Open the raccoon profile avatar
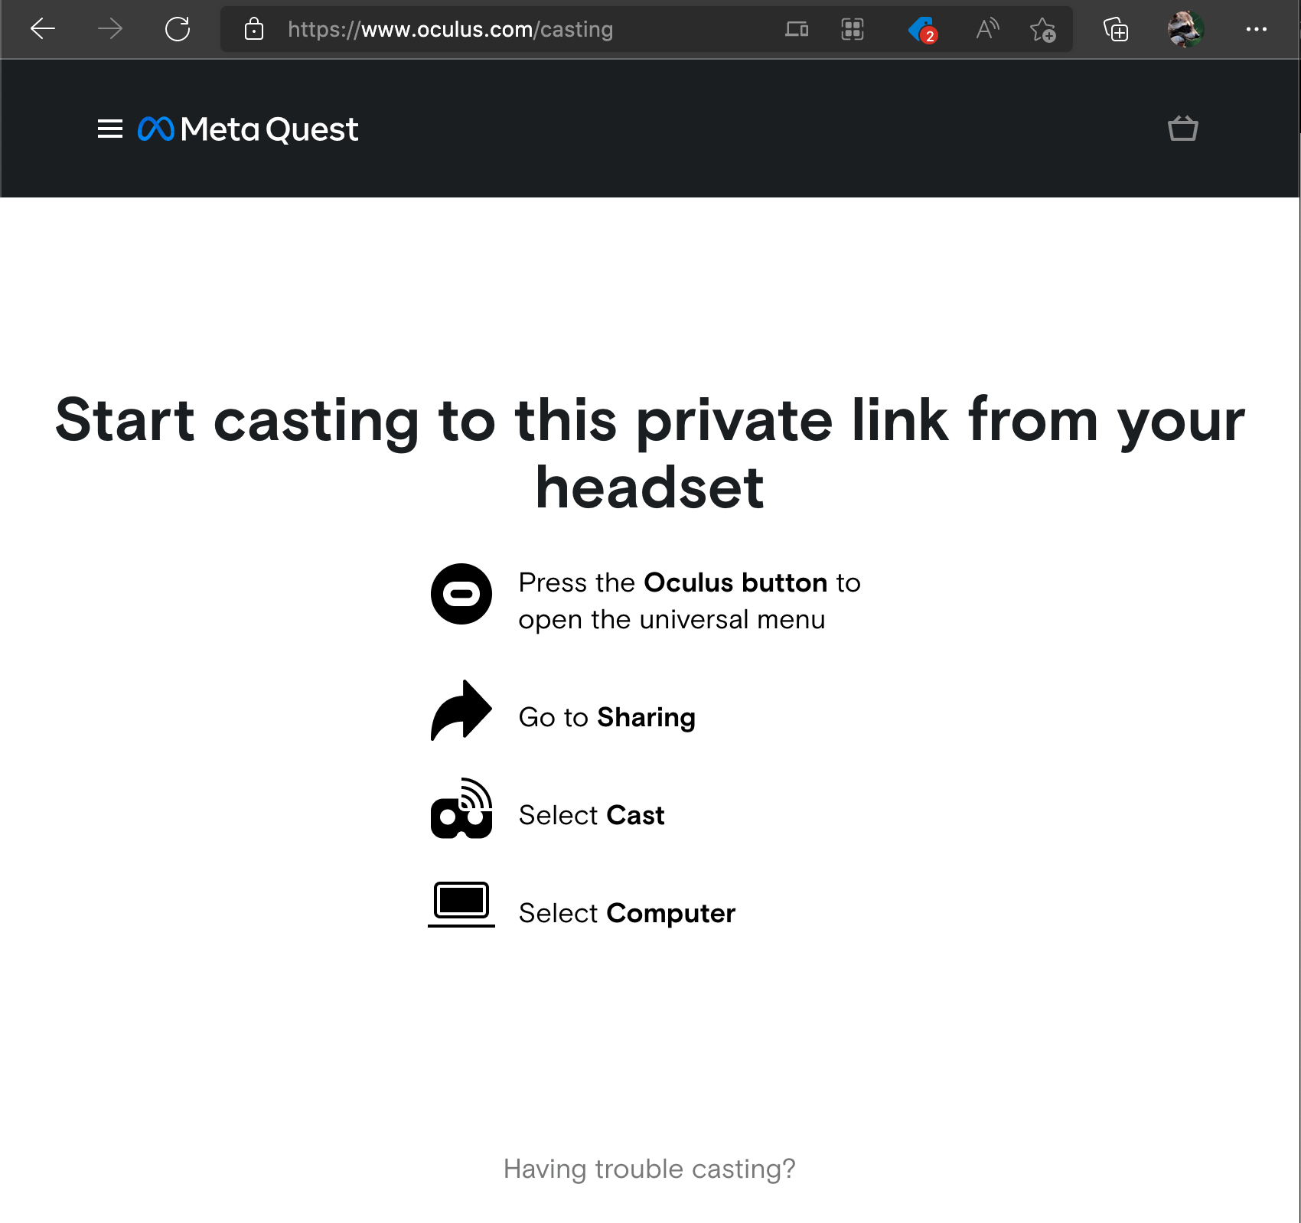The height and width of the screenshot is (1223, 1301). click(1185, 29)
